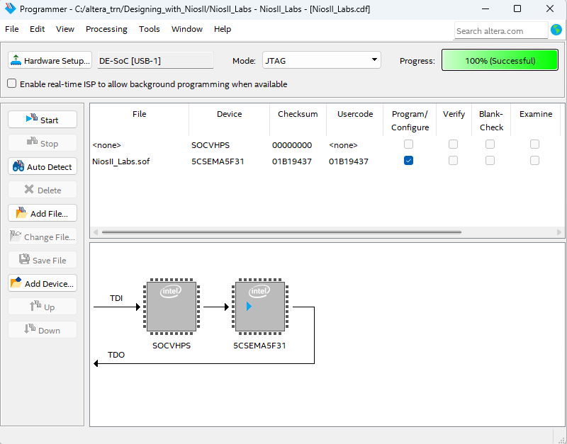Open the Window menu
Viewport: 567px width, 444px height.
point(187,29)
